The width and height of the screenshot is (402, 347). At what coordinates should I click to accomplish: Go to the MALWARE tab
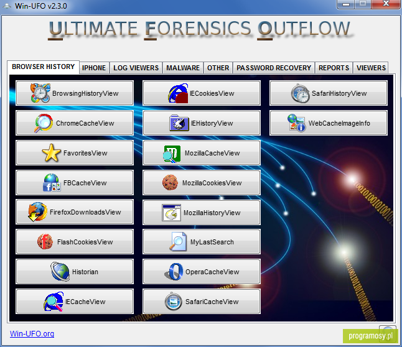click(183, 68)
